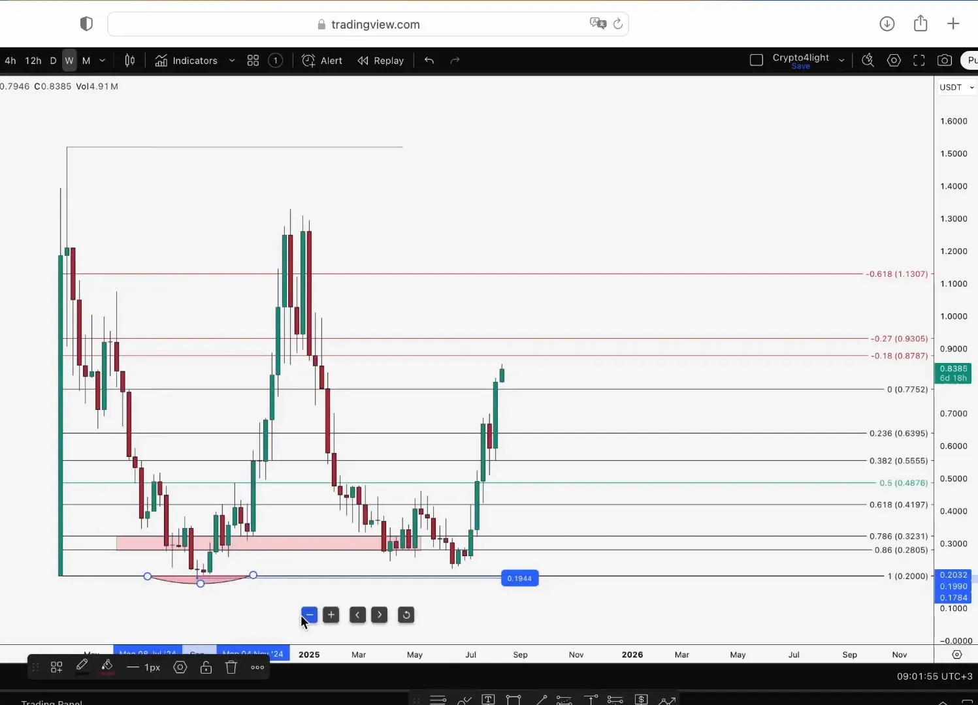The image size is (978, 705).
Task: Open the Crypto4light layout name
Action: pyautogui.click(x=801, y=57)
